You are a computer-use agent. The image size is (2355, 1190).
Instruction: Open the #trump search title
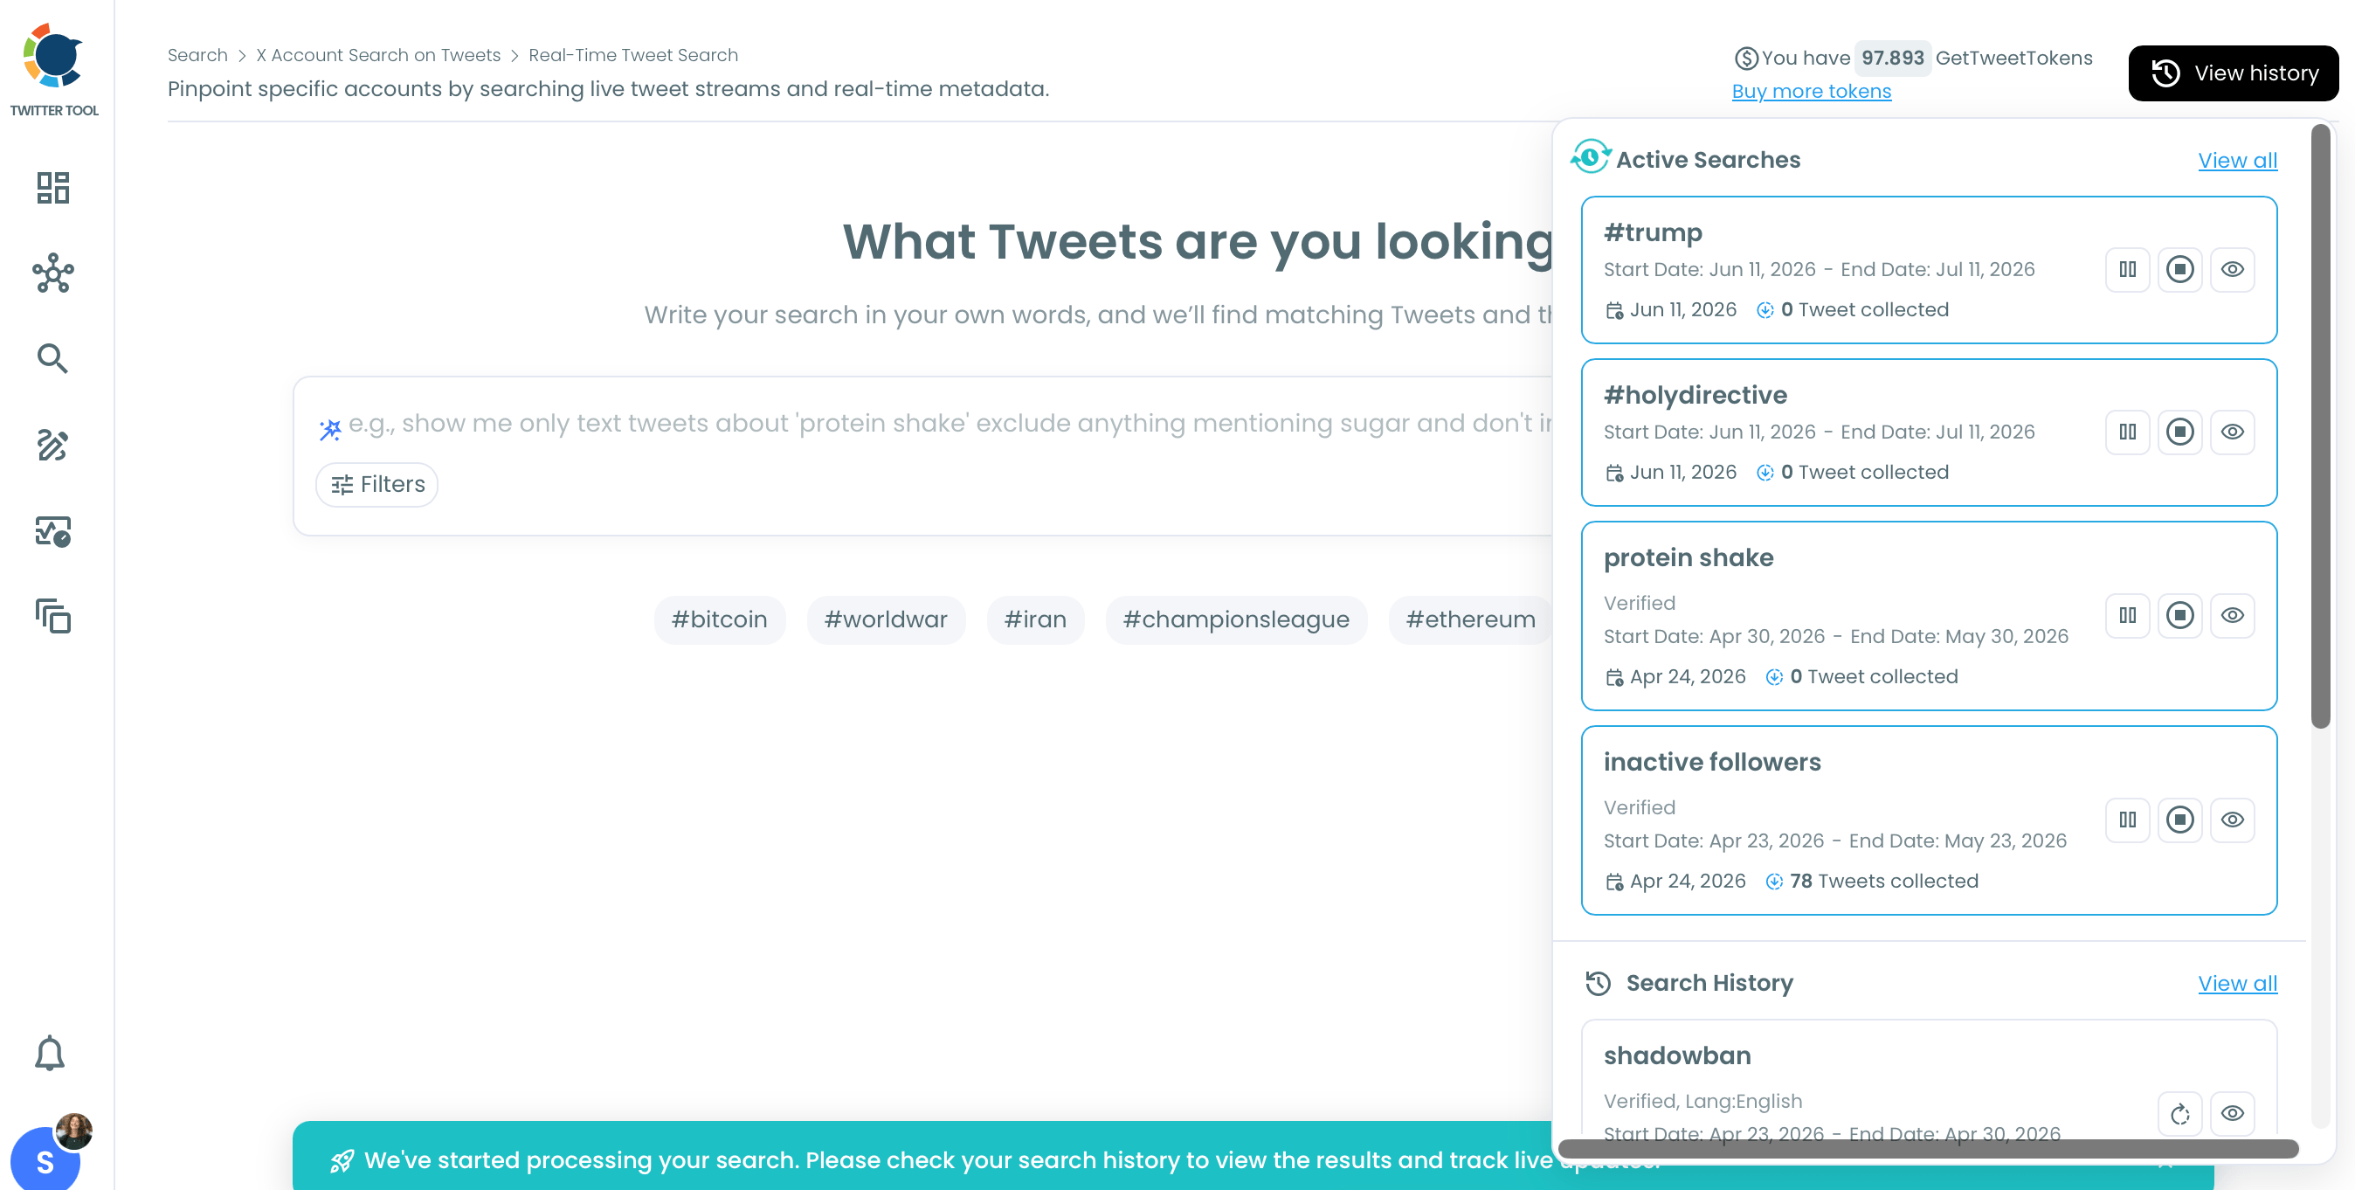(x=1652, y=232)
